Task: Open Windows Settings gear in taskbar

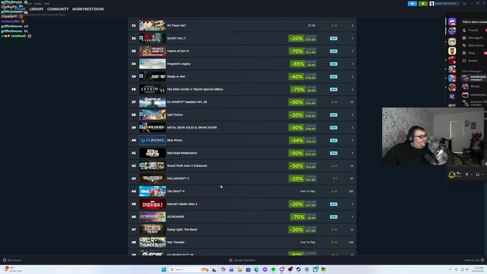Action: click(x=307, y=269)
